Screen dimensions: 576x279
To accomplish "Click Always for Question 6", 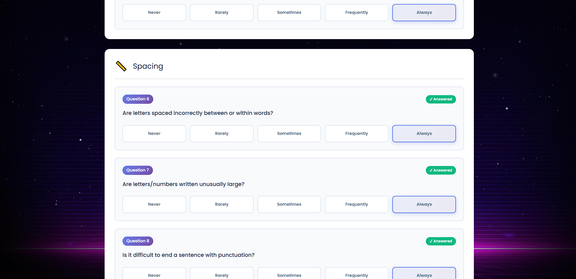I will 424,134.
